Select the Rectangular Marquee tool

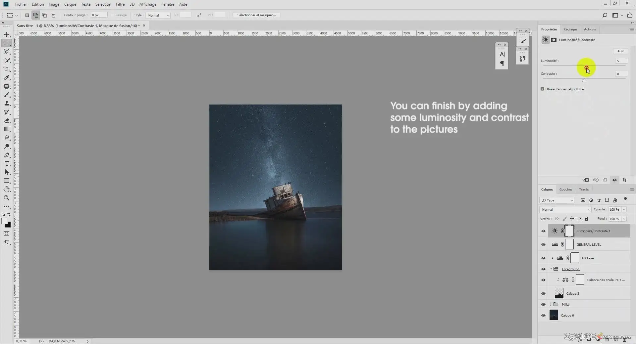click(x=7, y=43)
